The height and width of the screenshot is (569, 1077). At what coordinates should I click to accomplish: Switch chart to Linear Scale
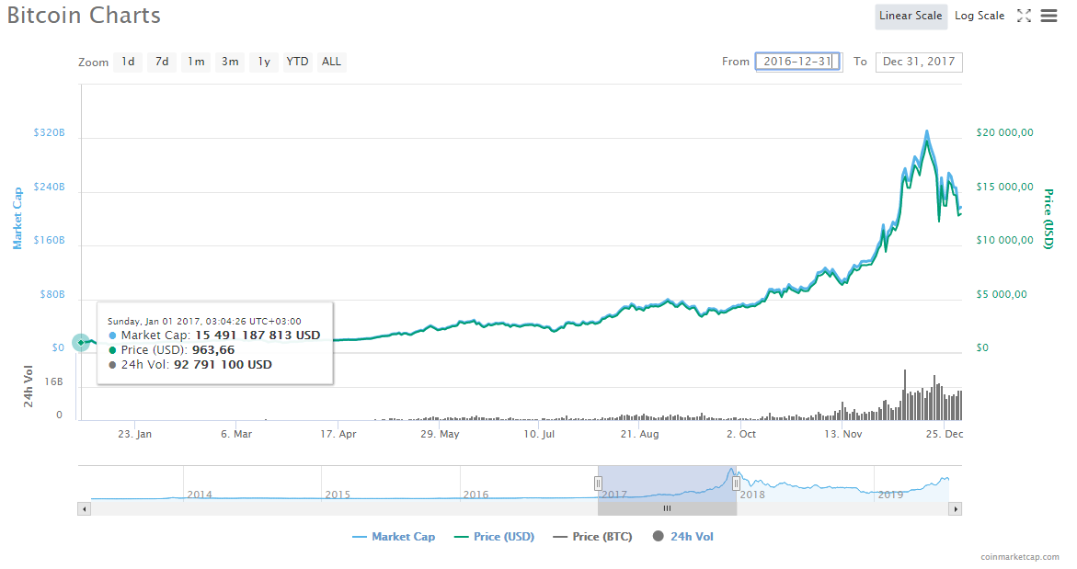point(911,16)
